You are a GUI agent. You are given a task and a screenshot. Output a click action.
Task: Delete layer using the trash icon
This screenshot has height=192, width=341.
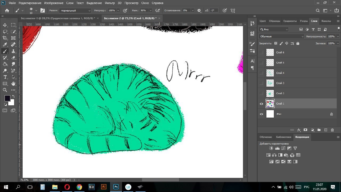(332, 130)
